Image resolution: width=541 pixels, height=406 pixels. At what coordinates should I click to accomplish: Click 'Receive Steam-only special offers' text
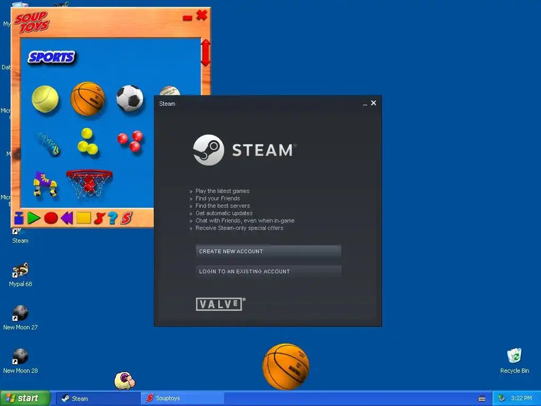tap(239, 228)
